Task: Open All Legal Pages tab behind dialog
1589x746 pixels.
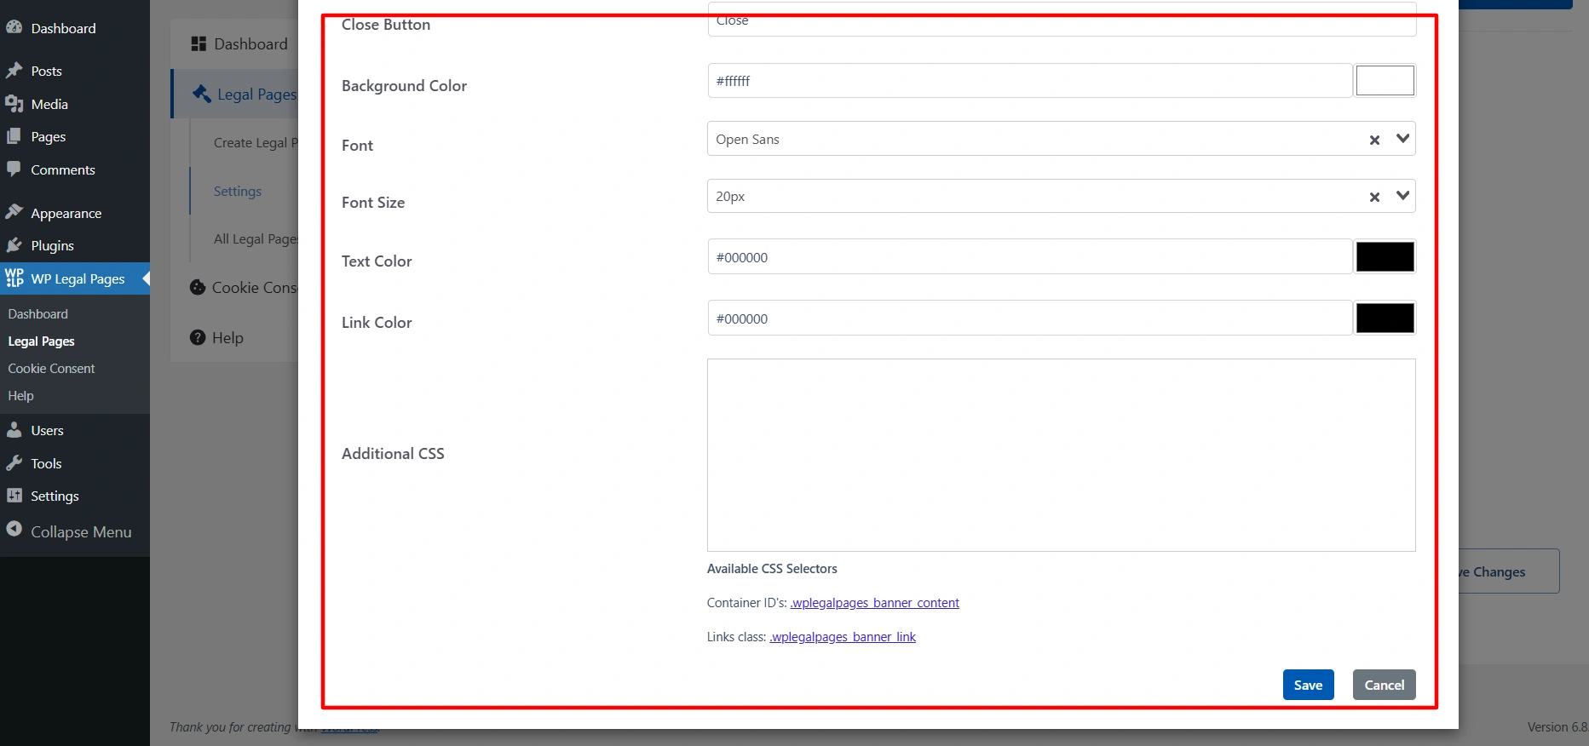Action: [256, 239]
